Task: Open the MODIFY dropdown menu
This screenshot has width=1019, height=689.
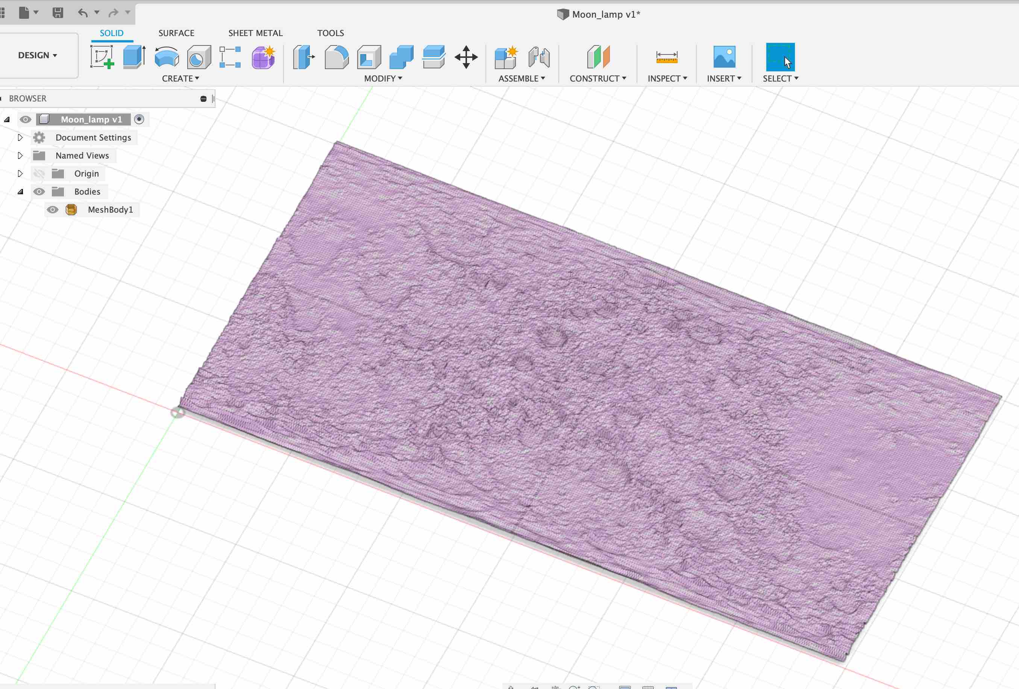Action: coord(383,79)
